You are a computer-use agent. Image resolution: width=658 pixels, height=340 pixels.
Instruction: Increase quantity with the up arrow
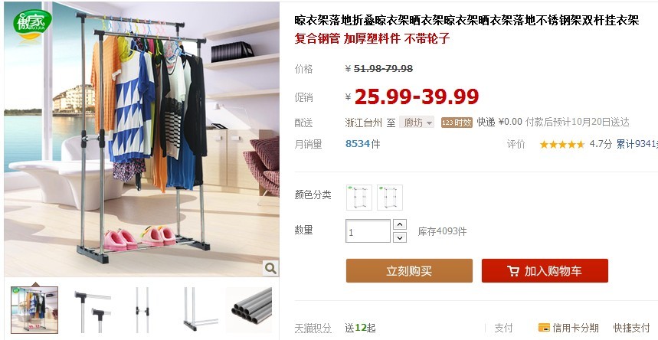click(400, 224)
